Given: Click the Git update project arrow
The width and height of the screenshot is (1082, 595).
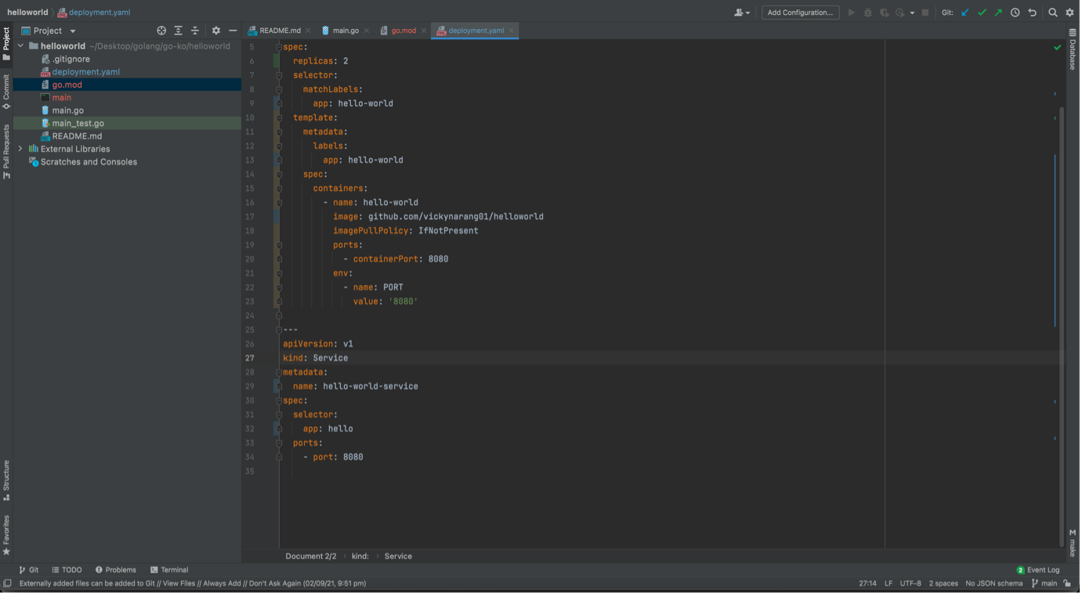Looking at the screenshot, I should (965, 13).
